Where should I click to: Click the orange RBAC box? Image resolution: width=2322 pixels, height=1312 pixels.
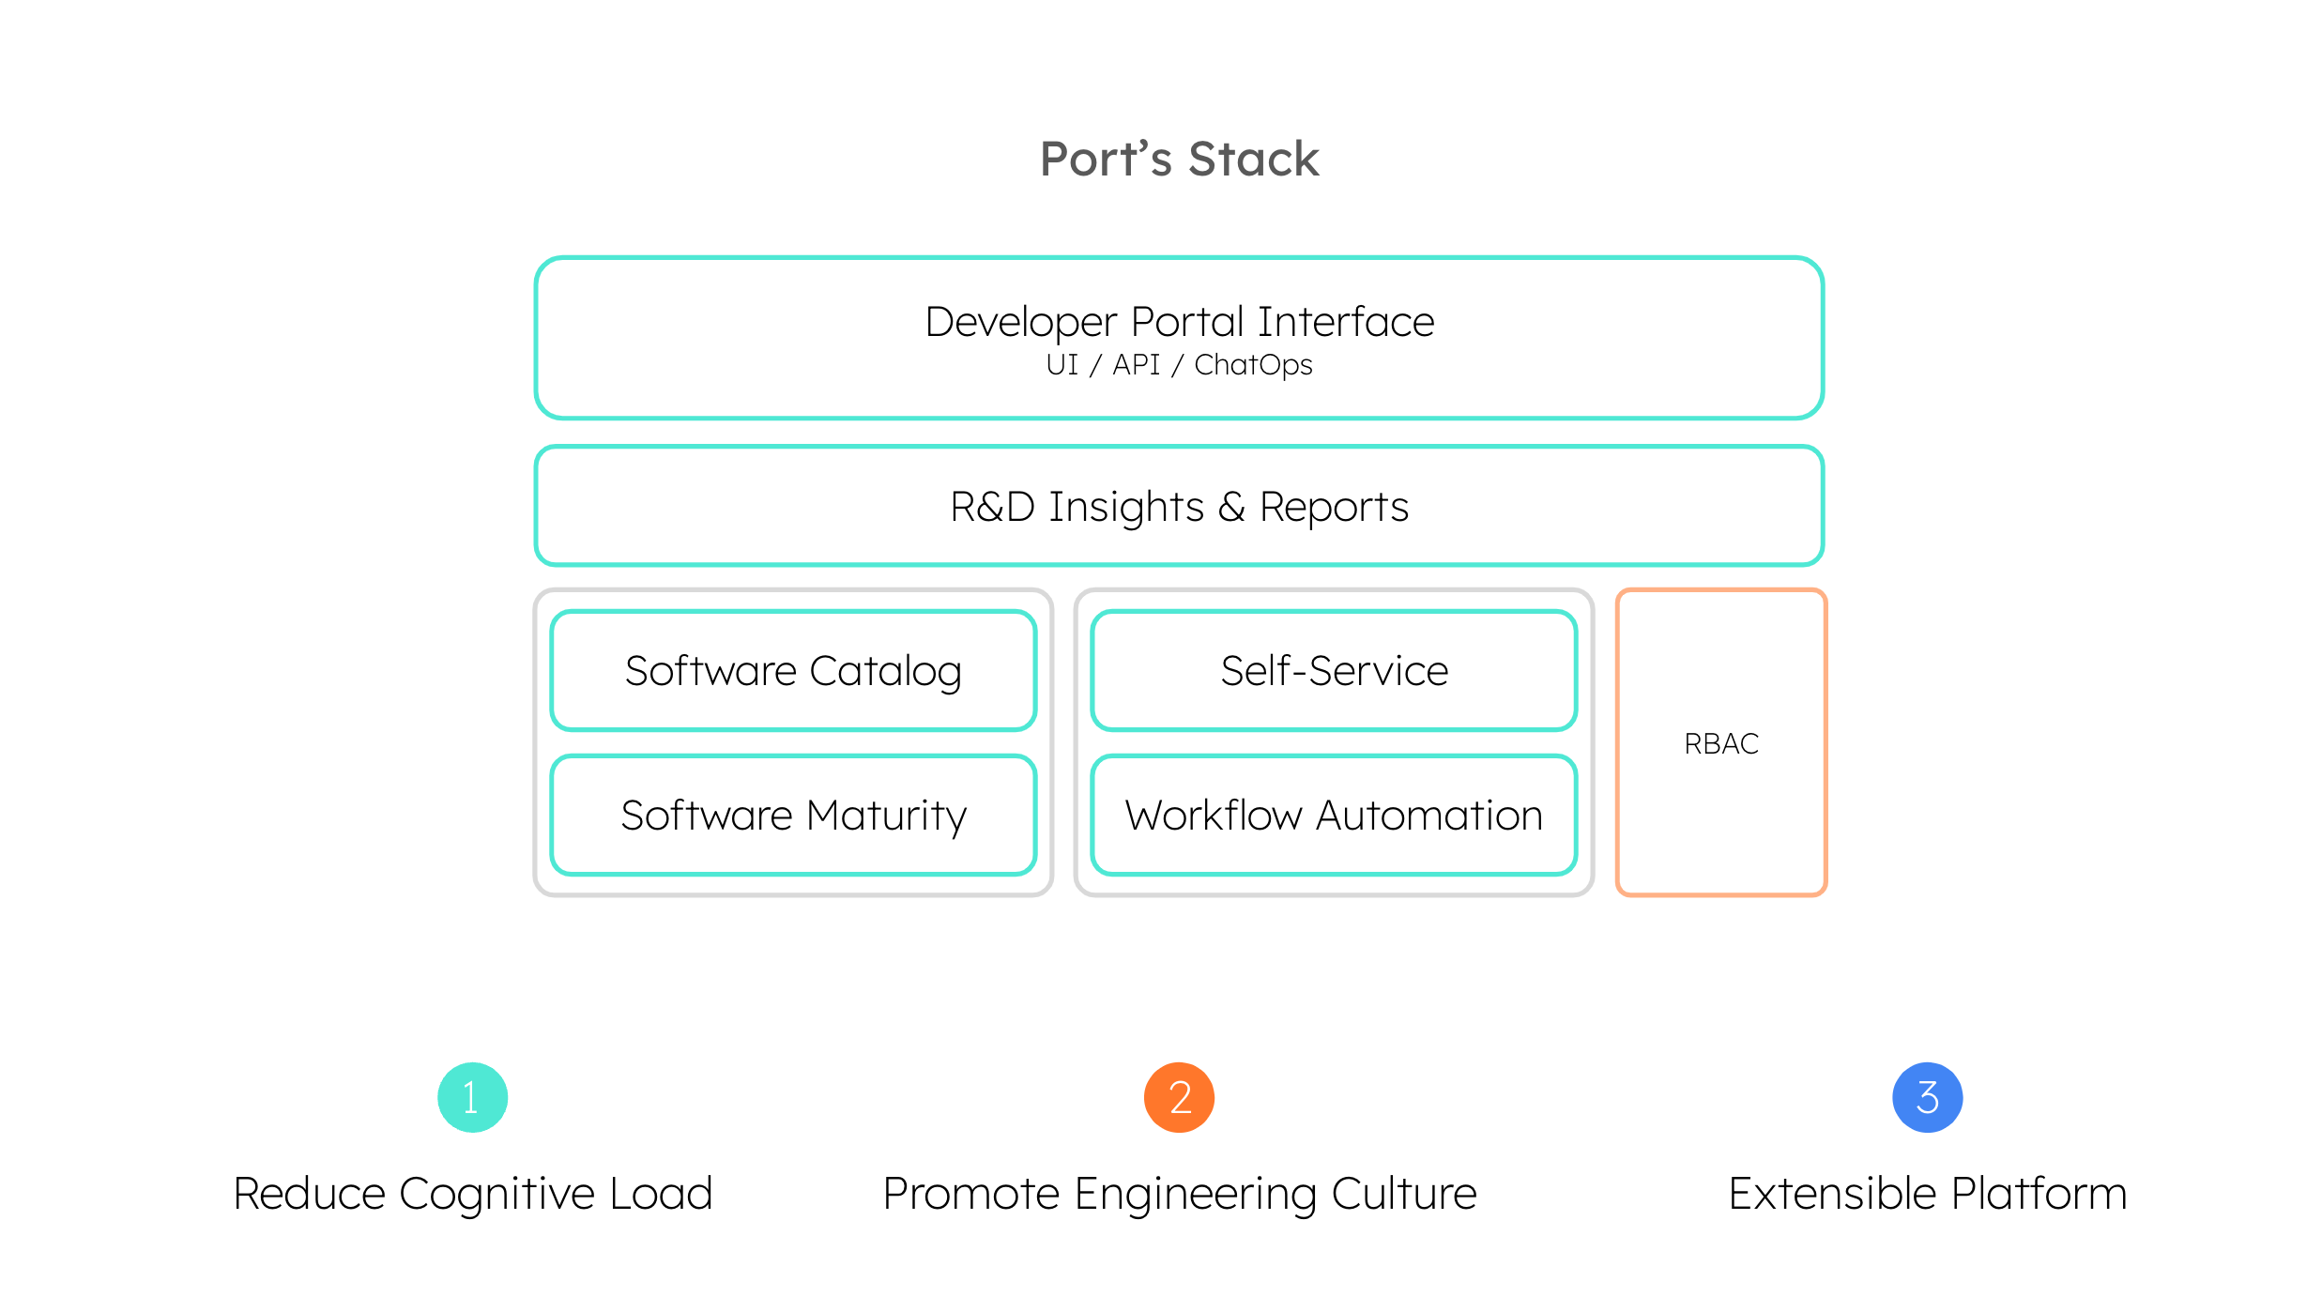pos(1721,742)
